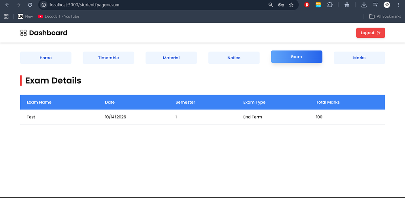Switch to the Home tab
Screen dimensions: 405x198
coord(46,58)
